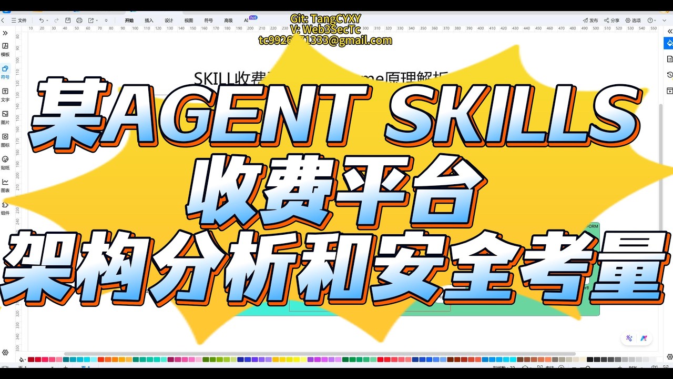Open the 文件 file menu
The height and width of the screenshot is (379, 673).
click(19, 20)
